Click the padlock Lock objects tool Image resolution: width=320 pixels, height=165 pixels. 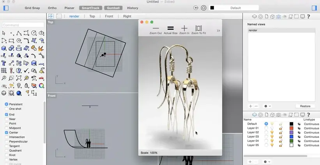click(27, 85)
